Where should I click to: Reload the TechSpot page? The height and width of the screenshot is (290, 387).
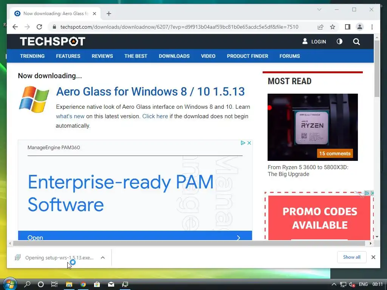click(x=39, y=27)
